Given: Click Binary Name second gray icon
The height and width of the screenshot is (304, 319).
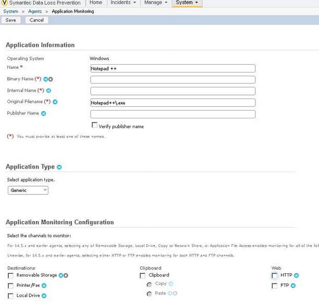Looking at the screenshot, I should click(x=50, y=79).
